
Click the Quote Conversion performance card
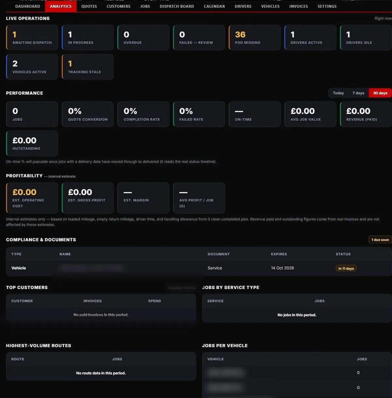coord(88,114)
